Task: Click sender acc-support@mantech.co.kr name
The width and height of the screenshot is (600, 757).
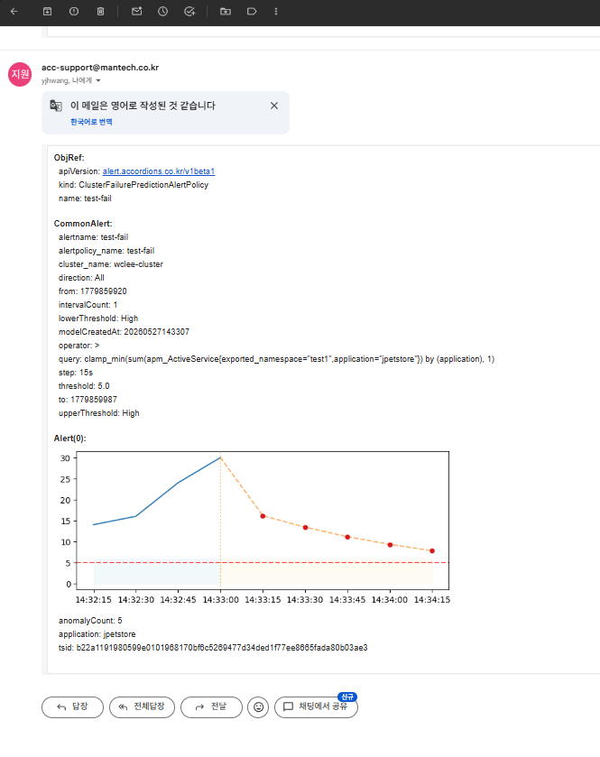Action: tap(100, 68)
